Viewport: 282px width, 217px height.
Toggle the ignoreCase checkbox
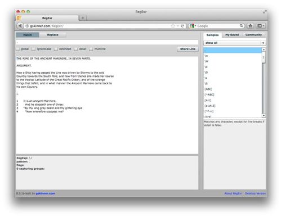[x=33, y=49]
